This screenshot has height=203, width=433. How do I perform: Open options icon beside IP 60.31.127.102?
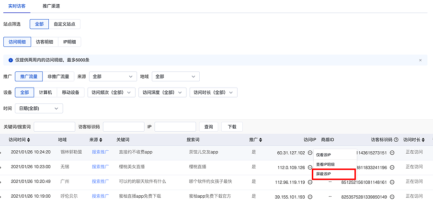[310, 153]
